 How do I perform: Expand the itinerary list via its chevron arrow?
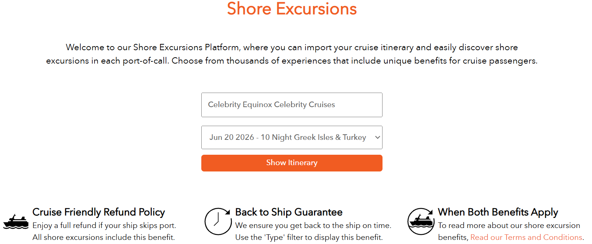[377, 137]
